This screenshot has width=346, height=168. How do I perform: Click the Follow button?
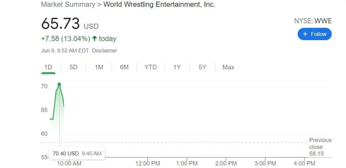point(315,34)
